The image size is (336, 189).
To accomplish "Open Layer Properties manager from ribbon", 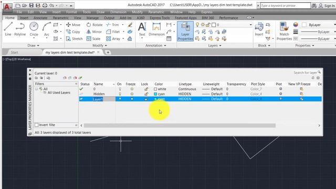I will 185,31.
